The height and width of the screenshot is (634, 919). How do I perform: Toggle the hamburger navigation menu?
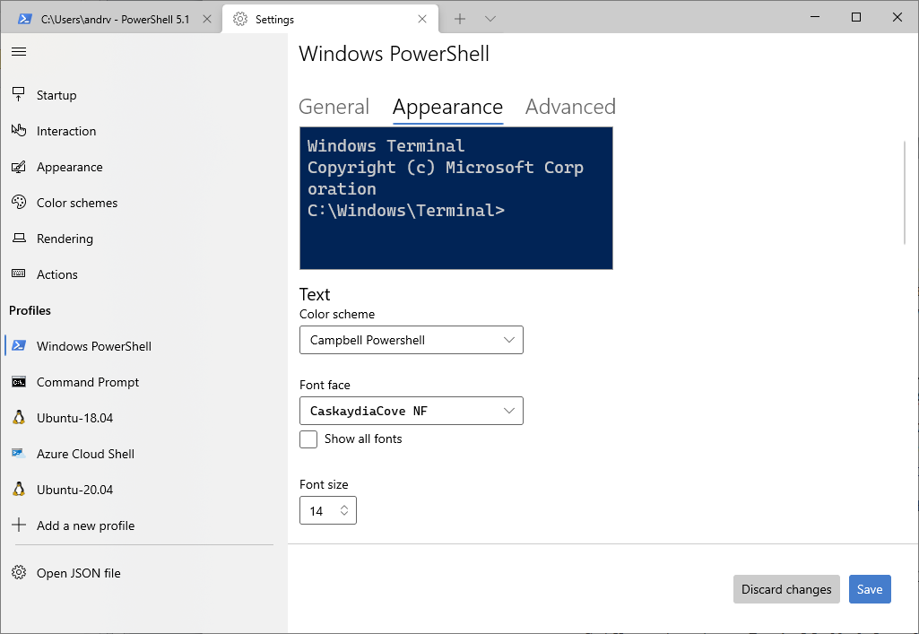point(19,52)
